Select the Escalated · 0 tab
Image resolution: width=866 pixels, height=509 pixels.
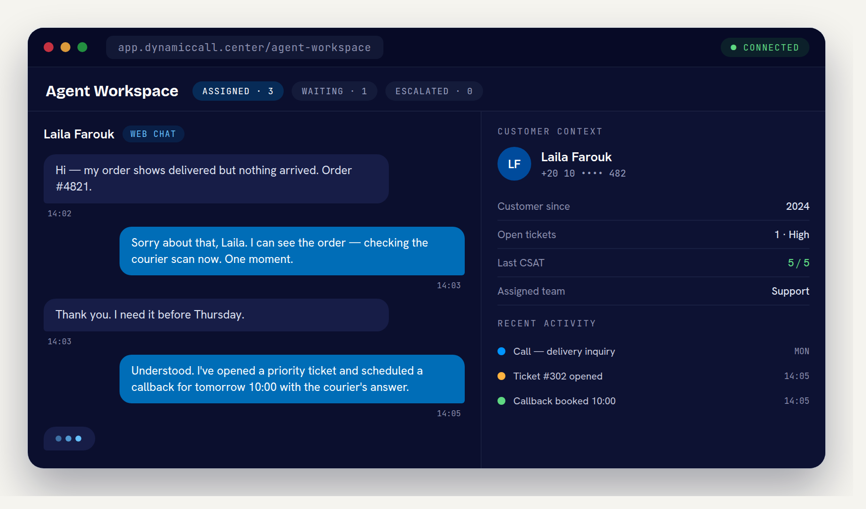[x=434, y=91]
